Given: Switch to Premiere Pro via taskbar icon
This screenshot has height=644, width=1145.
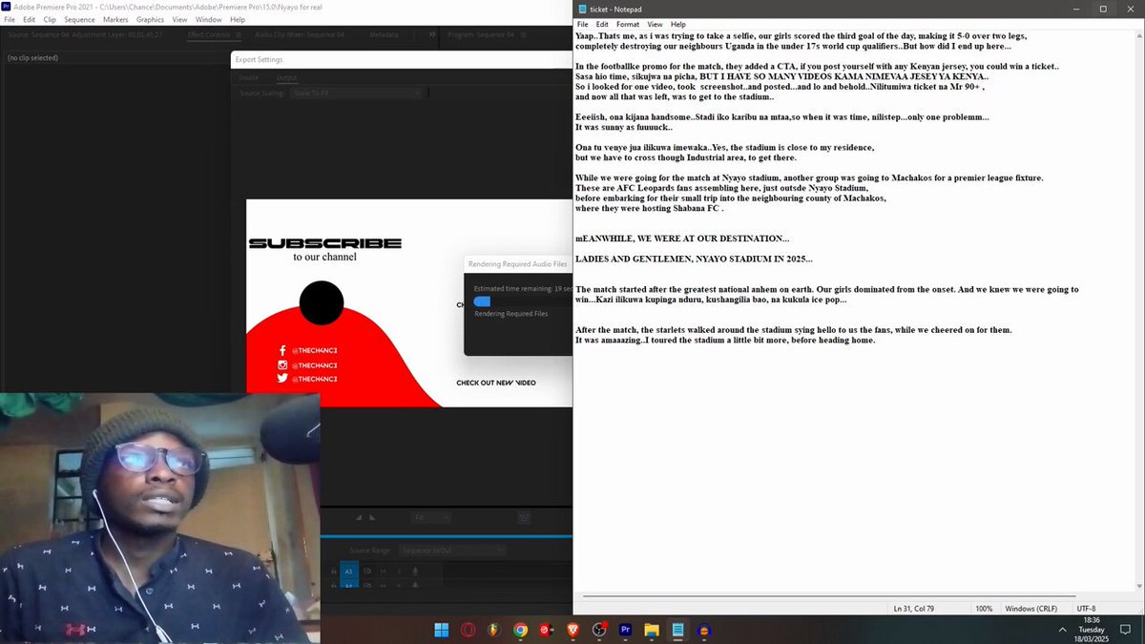Looking at the screenshot, I should (626, 630).
